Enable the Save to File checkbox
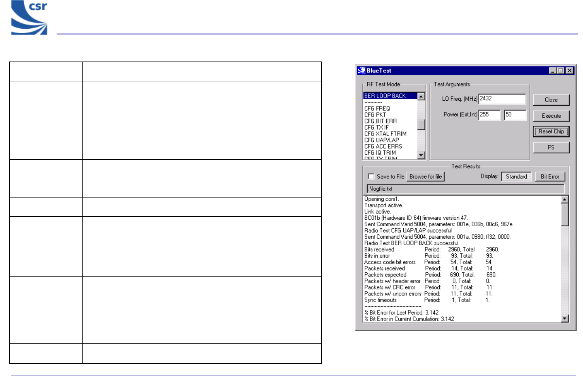Image resolution: width=583 pixels, height=376 pixels. [371, 176]
